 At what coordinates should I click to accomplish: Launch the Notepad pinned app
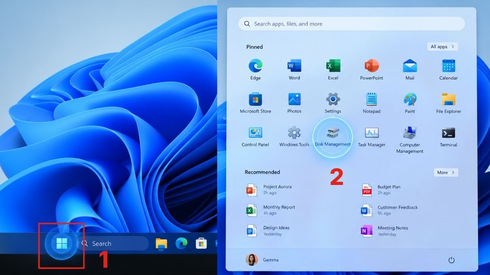point(372,103)
